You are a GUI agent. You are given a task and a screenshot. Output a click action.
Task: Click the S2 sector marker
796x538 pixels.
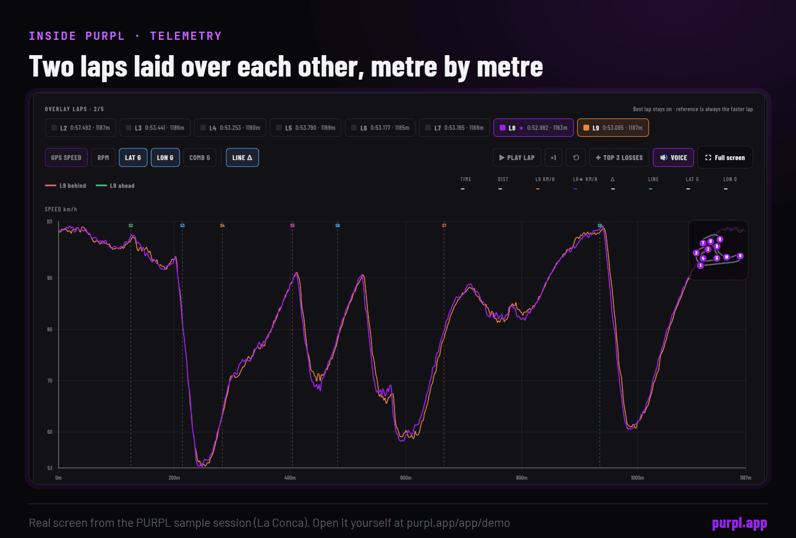pos(131,226)
